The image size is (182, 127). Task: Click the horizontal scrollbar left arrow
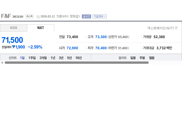point(2,62)
